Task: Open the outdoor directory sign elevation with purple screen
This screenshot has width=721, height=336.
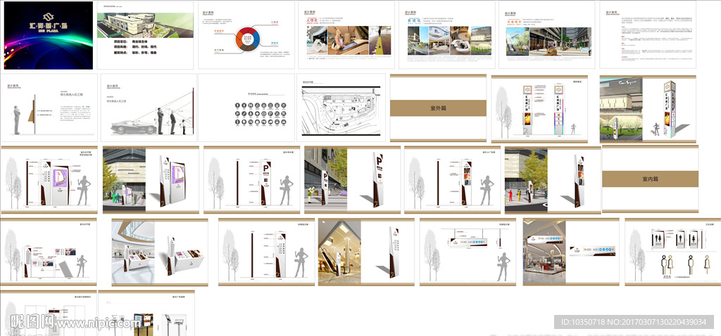Action: [x=49, y=180]
